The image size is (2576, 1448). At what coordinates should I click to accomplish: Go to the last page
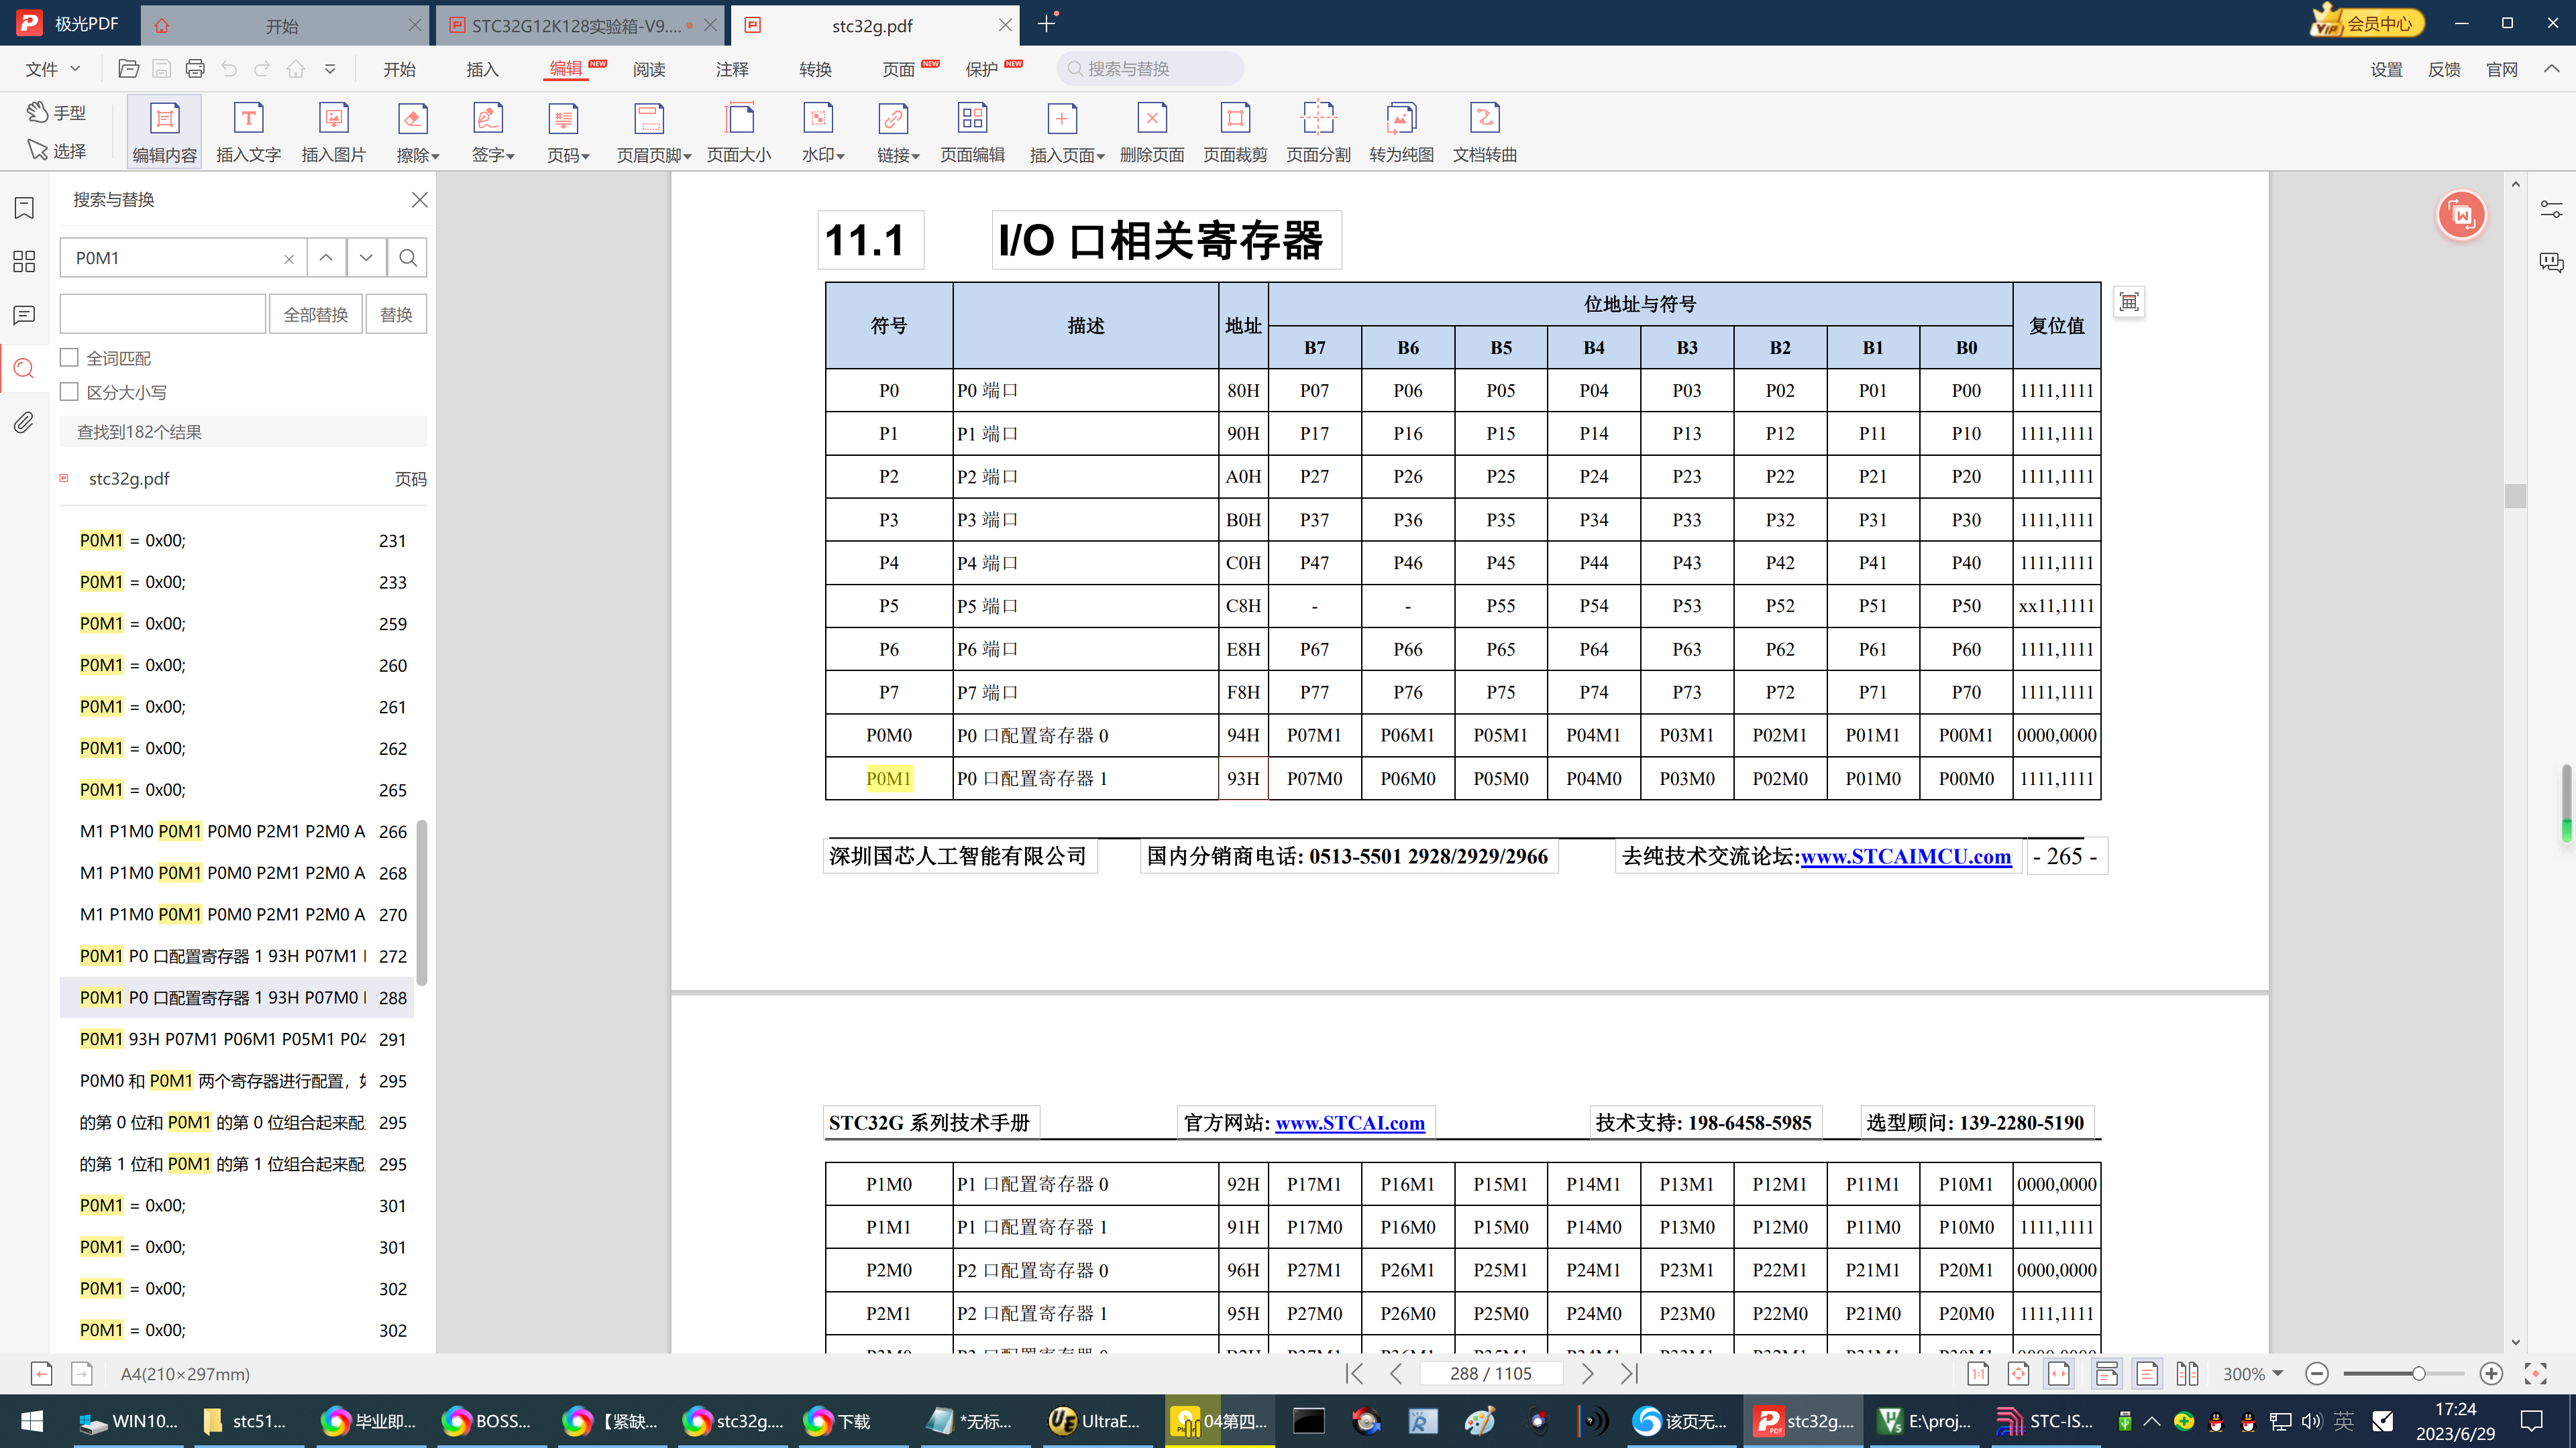pos(1629,1374)
